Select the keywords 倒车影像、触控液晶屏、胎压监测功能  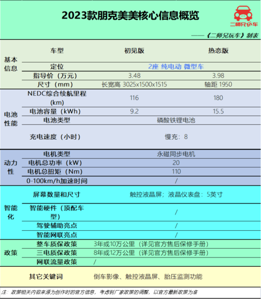(x=148, y=277)
